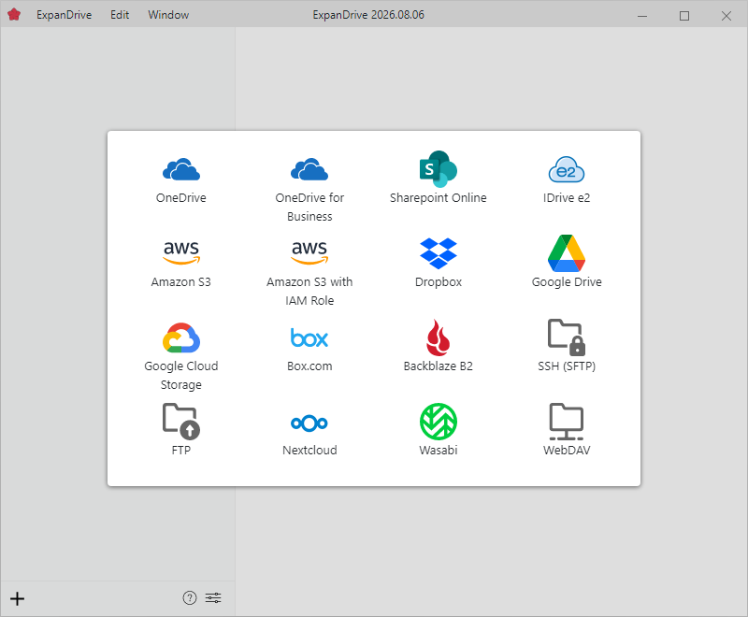Click the 'Nextcloud' label text
The width and height of the screenshot is (748, 617).
tap(309, 451)
